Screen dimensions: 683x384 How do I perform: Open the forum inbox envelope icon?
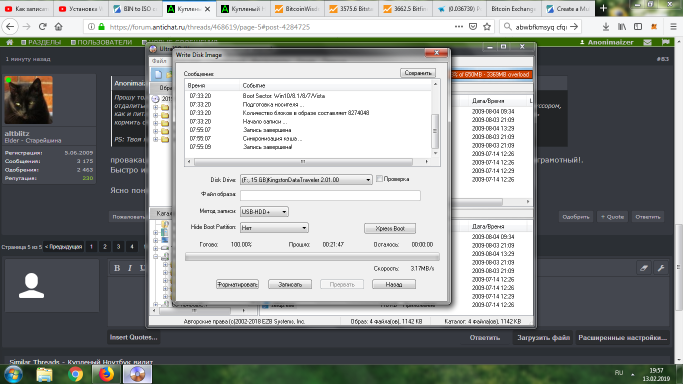tap(647, 42)
